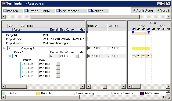
Task: Expand the Phasen plus icon
Action: 5,11
